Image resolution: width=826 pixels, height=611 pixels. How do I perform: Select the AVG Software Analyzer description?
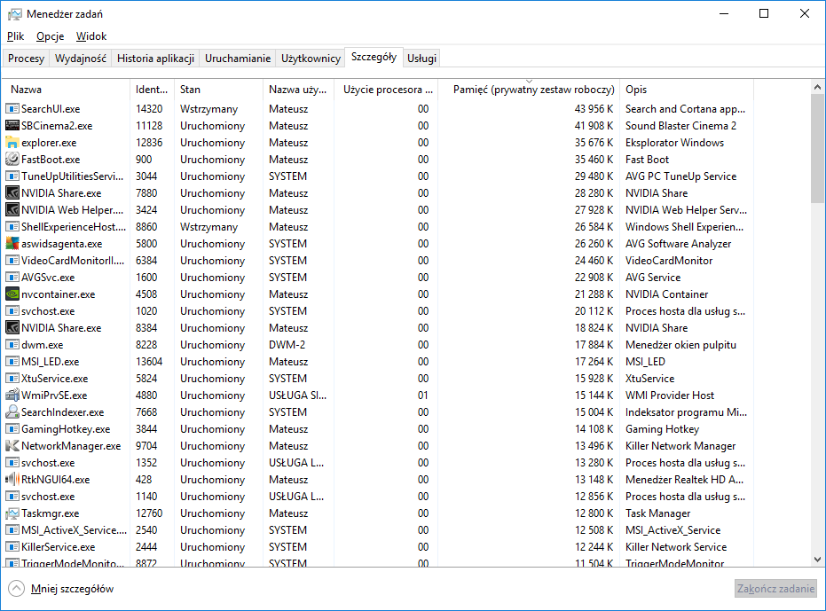[x=678, y=244]
